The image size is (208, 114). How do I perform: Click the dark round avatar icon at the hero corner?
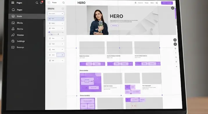tap(173, 8)
